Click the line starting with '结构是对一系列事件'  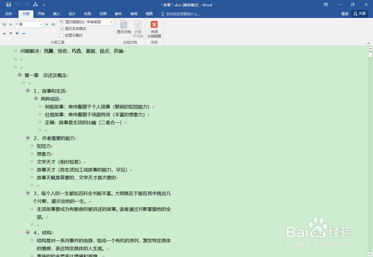point(103,245)
